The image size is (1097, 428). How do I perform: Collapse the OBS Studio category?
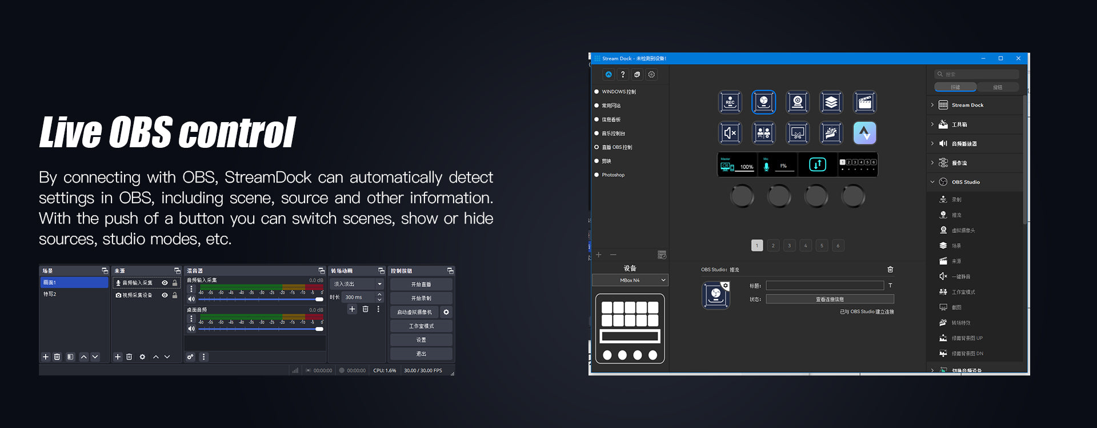coord(932,182)
